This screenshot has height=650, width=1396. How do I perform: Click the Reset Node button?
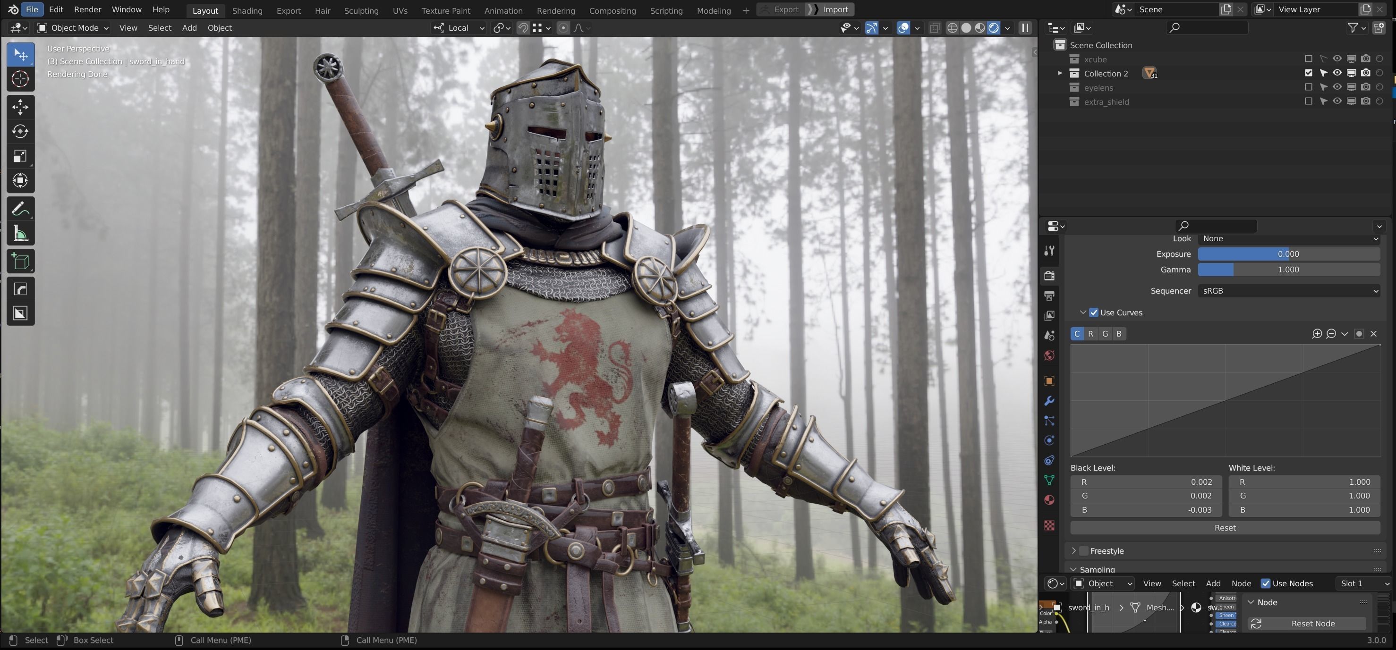click(x=1307, y=624)
